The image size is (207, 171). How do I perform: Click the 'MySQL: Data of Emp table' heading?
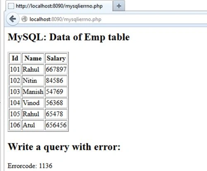(69, 37)
